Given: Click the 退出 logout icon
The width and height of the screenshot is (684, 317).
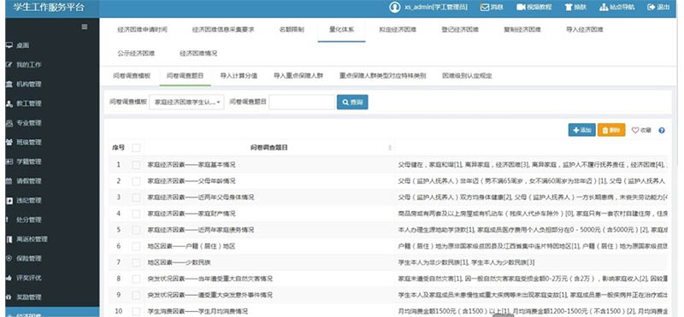Looking at the screenshot, I should (652, 7).
